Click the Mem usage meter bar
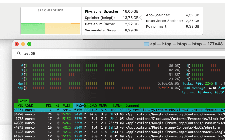This screenshot has width=225, height=140. click(99, 83)
